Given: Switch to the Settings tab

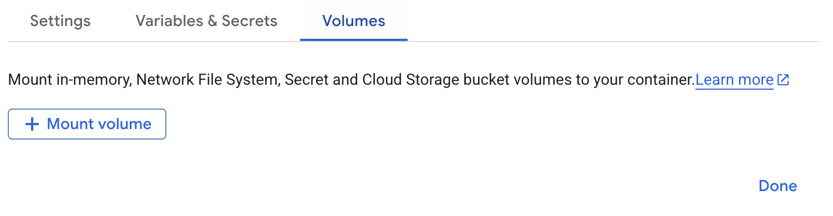Looking at the screenshot, I should tap(60, 21).
